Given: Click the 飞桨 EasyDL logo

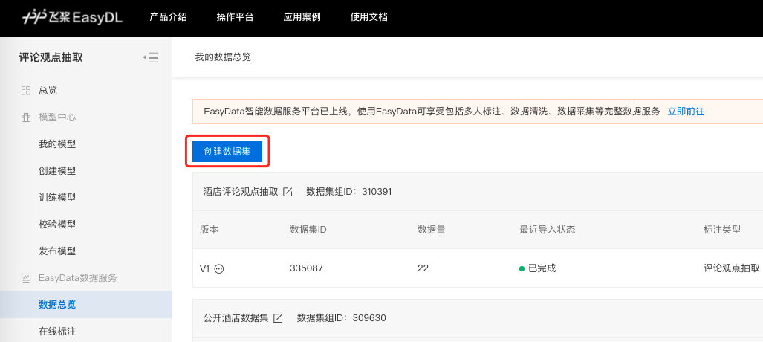Looking at the screenshot, I should click(72, 17).
